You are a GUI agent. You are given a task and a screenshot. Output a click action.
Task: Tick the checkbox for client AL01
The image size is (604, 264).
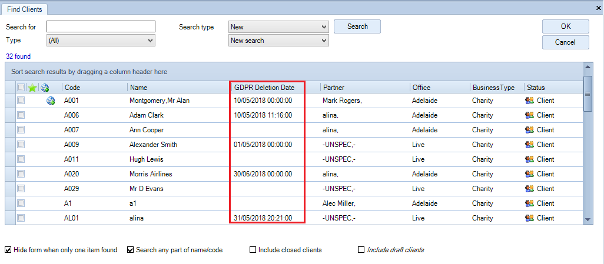pos(21,218)
